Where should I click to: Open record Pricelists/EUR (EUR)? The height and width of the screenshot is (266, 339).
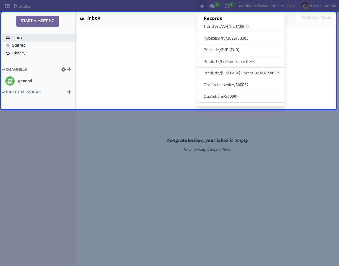point(241,50)
